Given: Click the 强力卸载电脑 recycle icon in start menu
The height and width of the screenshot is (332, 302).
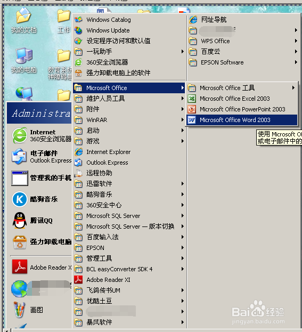Looking at the screenshot, I should point(20,242).
